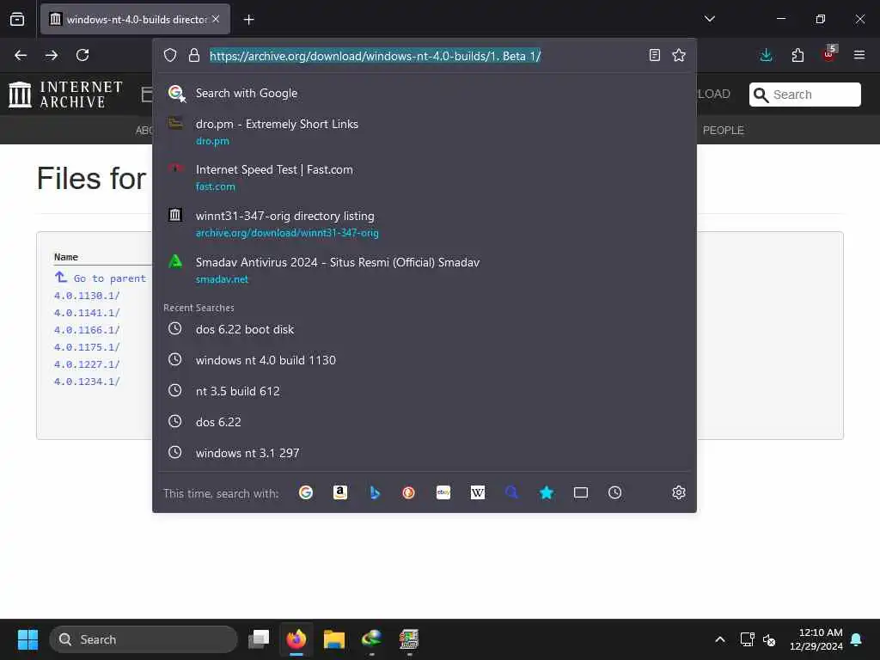Click the archive.org URL in address bar
This screenshot has height=660, width=880.
click(x=375, y=56)
